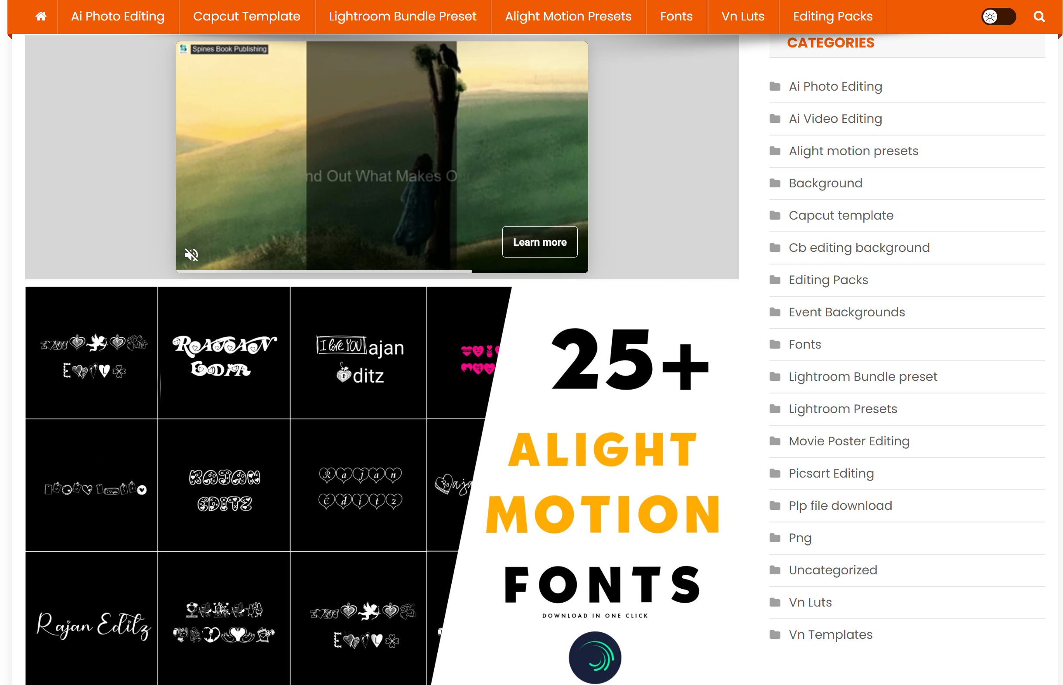Click the folder icon beside Png category
Image resolution: width=1063 pixels, height=685 pixels.
[775, 537]
